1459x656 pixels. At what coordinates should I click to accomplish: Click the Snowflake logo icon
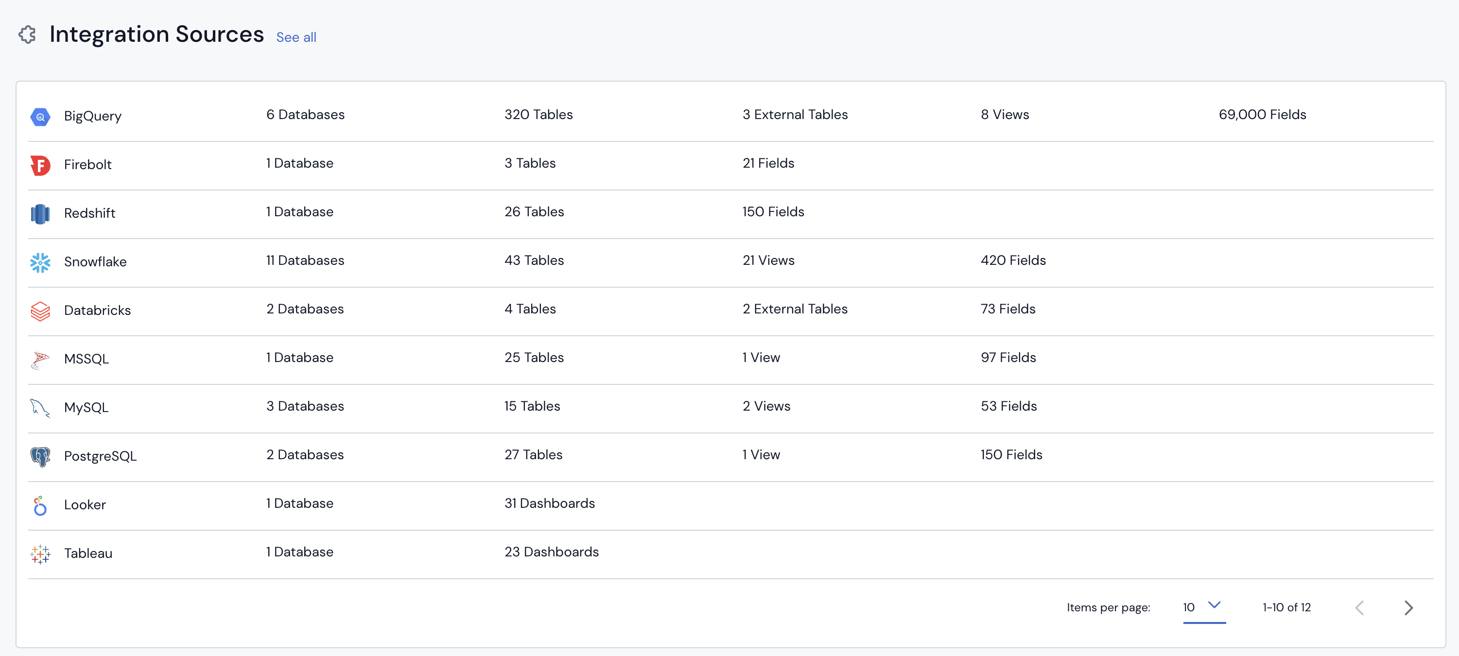pyautogui.click(x=40, y=262)
